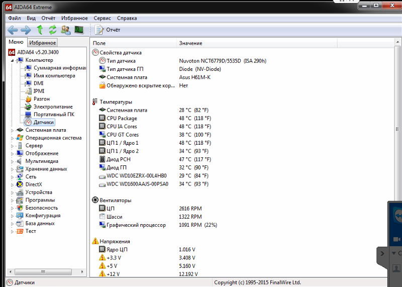Select the Диод PCH row
The height and width of the screenshot is (287, 402).
[155, 159]
